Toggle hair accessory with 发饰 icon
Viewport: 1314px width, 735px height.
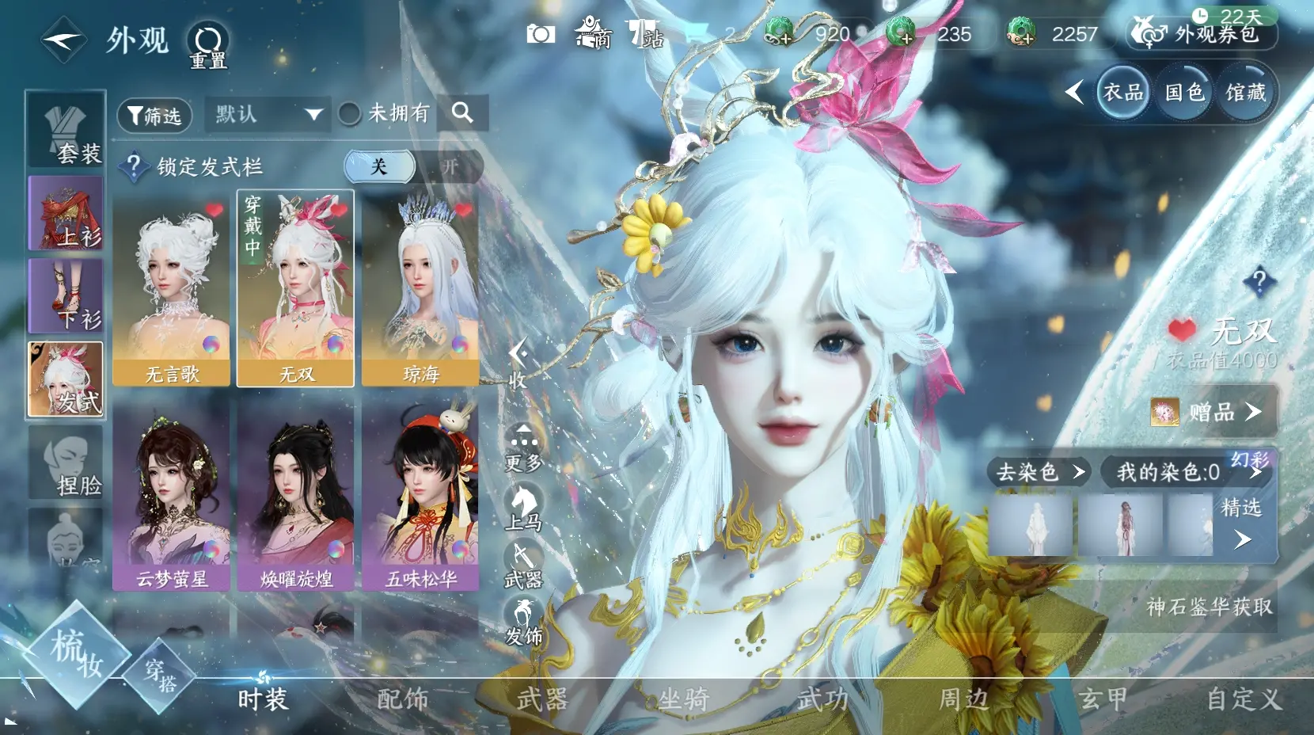(x=523, y=623)
